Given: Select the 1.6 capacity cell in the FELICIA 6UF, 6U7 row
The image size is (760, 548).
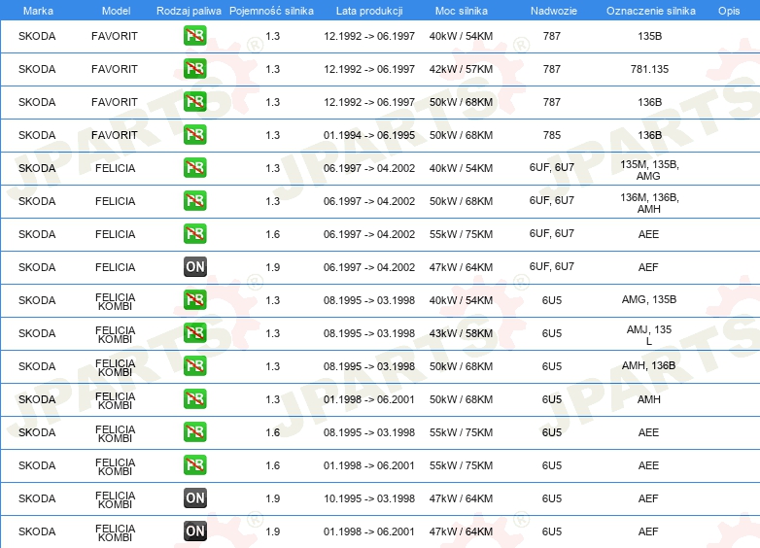Looking at the screenshot, I should click(273, 234).
